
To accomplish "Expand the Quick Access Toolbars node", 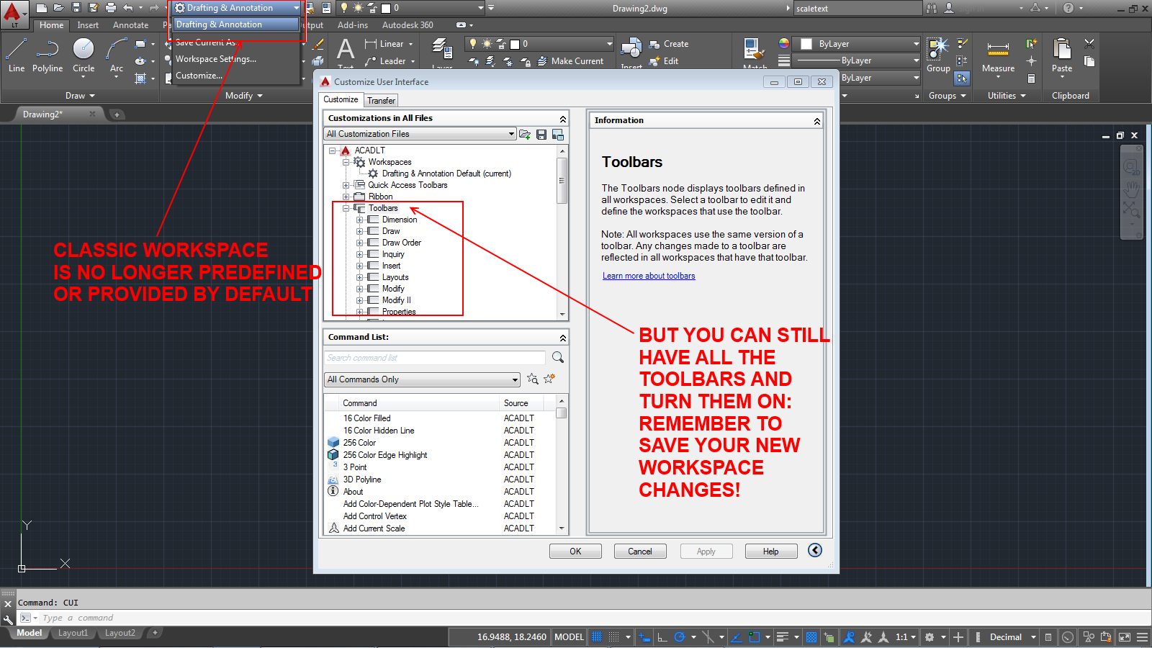I will coord(346,185).
